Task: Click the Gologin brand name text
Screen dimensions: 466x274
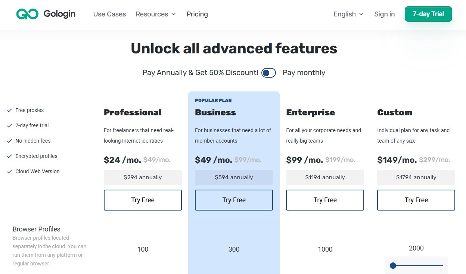Action: tap(59, 14)
